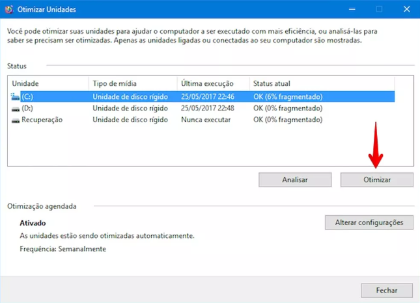Click the Fechar button
Screen dimensions: 420x303
(387, 291)
